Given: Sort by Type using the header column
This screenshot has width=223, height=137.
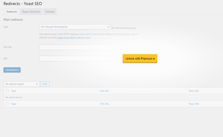Looking at the screenshot, I should [x=14, y=91].
